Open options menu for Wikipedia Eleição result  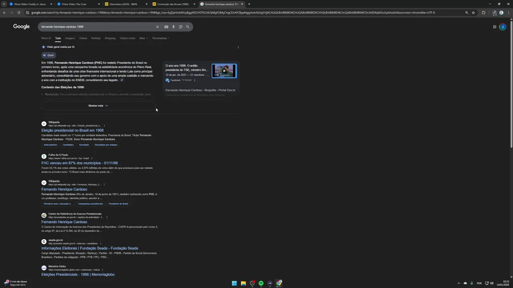104,126
